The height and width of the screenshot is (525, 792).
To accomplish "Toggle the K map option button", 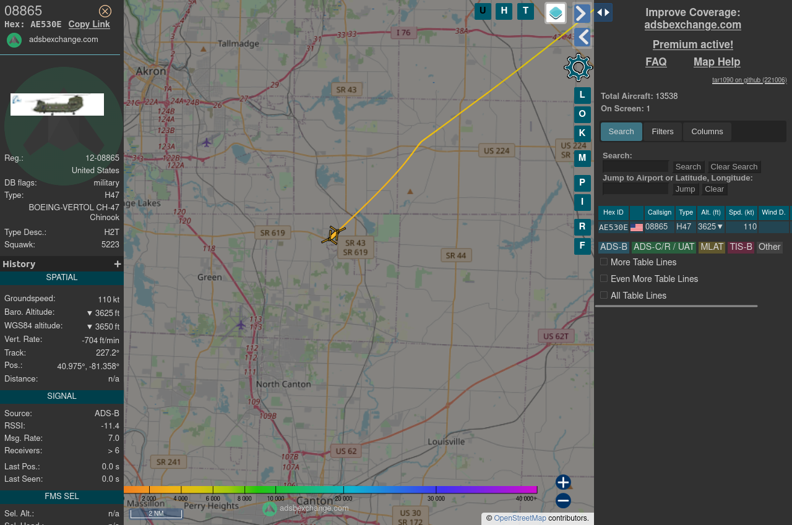I will click(582, 133).
